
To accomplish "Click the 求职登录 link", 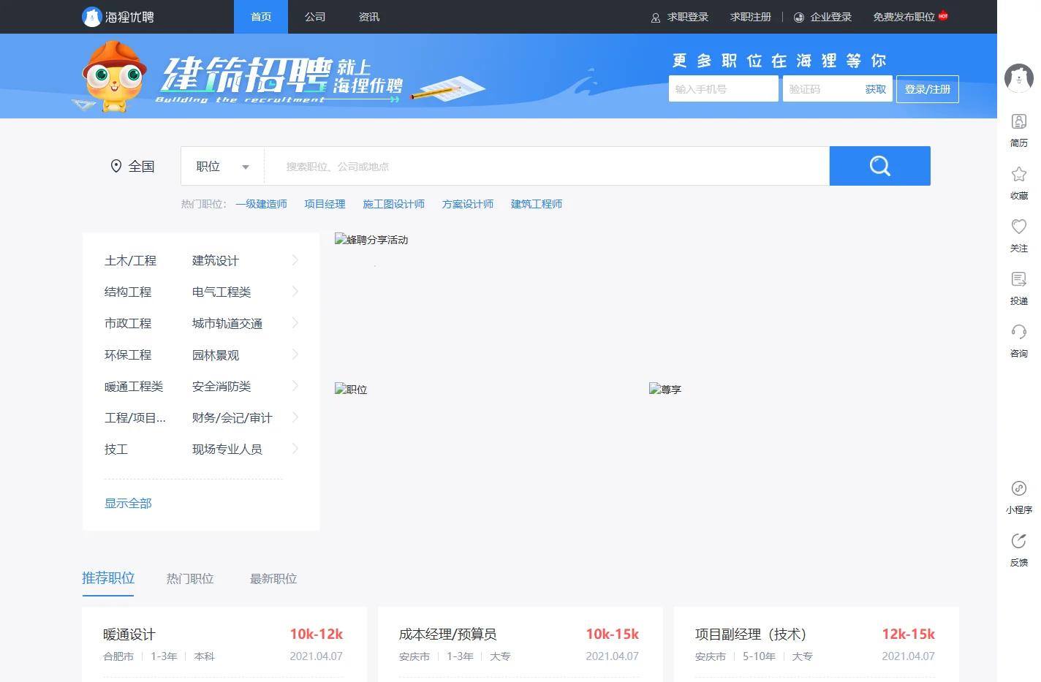I will pos(688,17).
